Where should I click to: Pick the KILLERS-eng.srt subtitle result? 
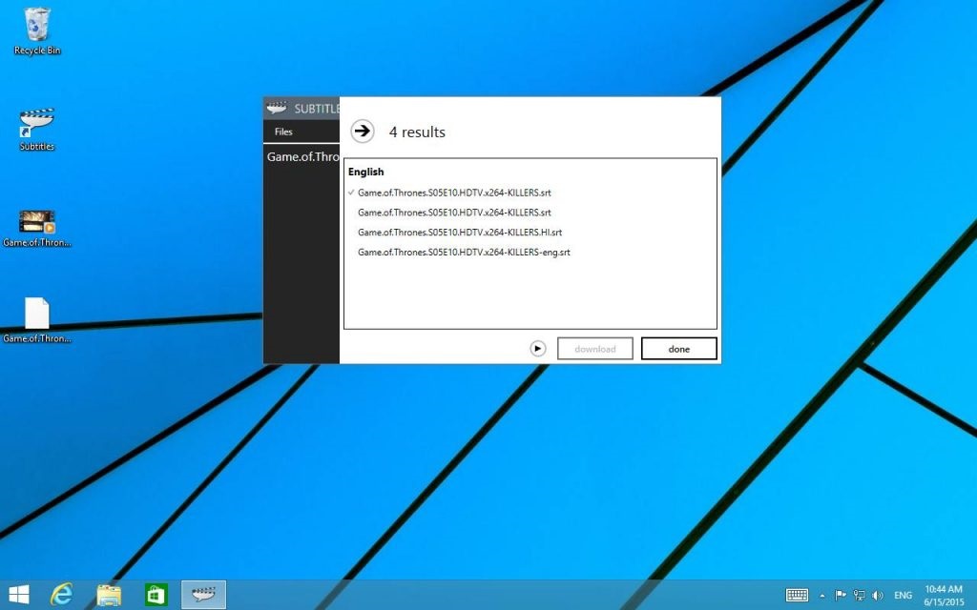(x=464, y=252)
